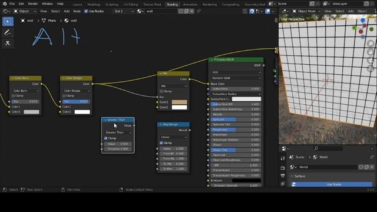The image size is (377, 212).
Task: Open Color Dodge blend type dropdown
Action: pyautogui.click(x=76, y=91)
